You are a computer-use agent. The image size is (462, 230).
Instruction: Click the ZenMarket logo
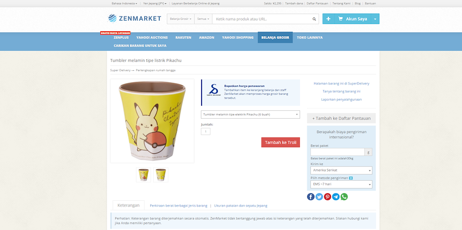[x=135, y=19]
